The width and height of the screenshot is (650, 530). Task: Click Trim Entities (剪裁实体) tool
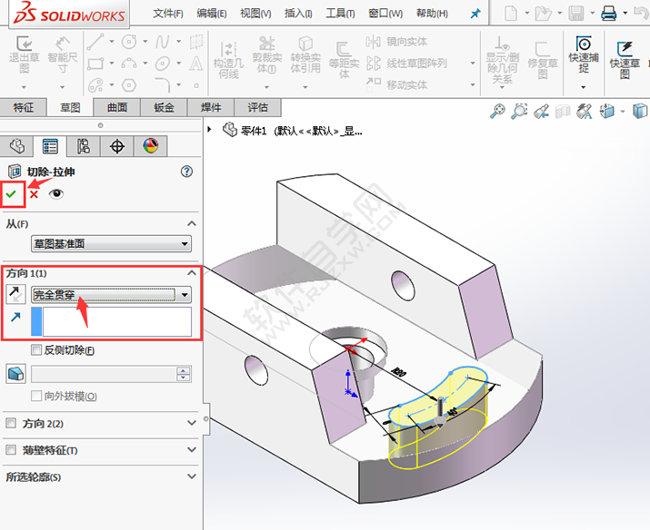tap(267, 54)
